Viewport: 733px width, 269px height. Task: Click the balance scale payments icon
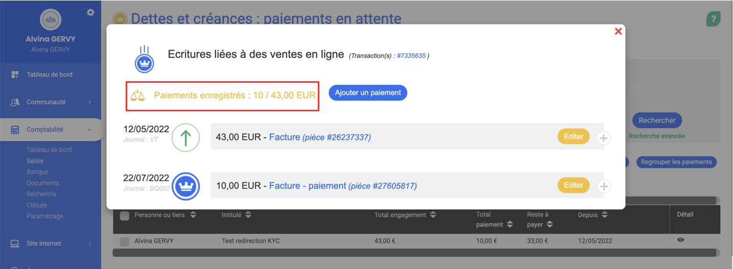[137, 95]
